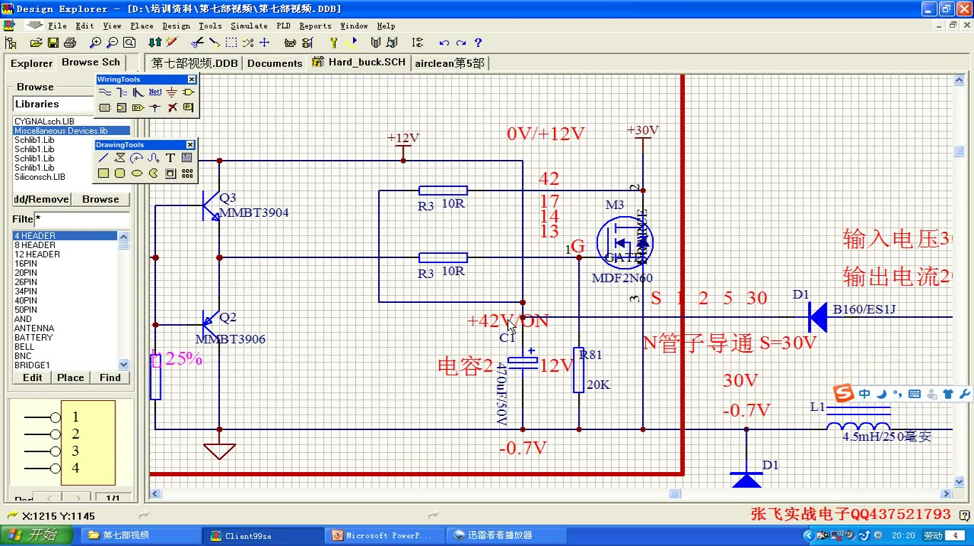Switch to the airclean第5部 document tab
974x546 pixels.
449,63
